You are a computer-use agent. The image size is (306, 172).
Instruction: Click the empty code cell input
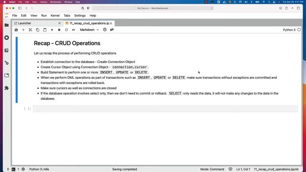pos(165,109)
